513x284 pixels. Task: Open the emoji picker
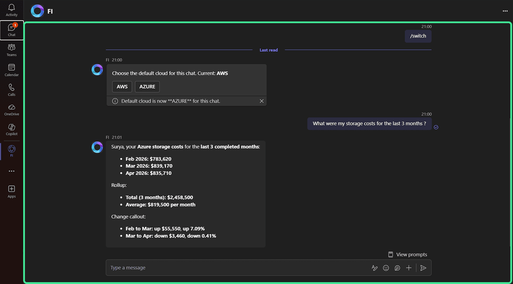[x=386, y=268]
